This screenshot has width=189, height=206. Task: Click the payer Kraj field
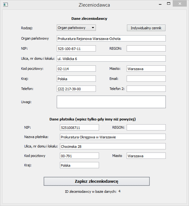(x=79, y=165)
